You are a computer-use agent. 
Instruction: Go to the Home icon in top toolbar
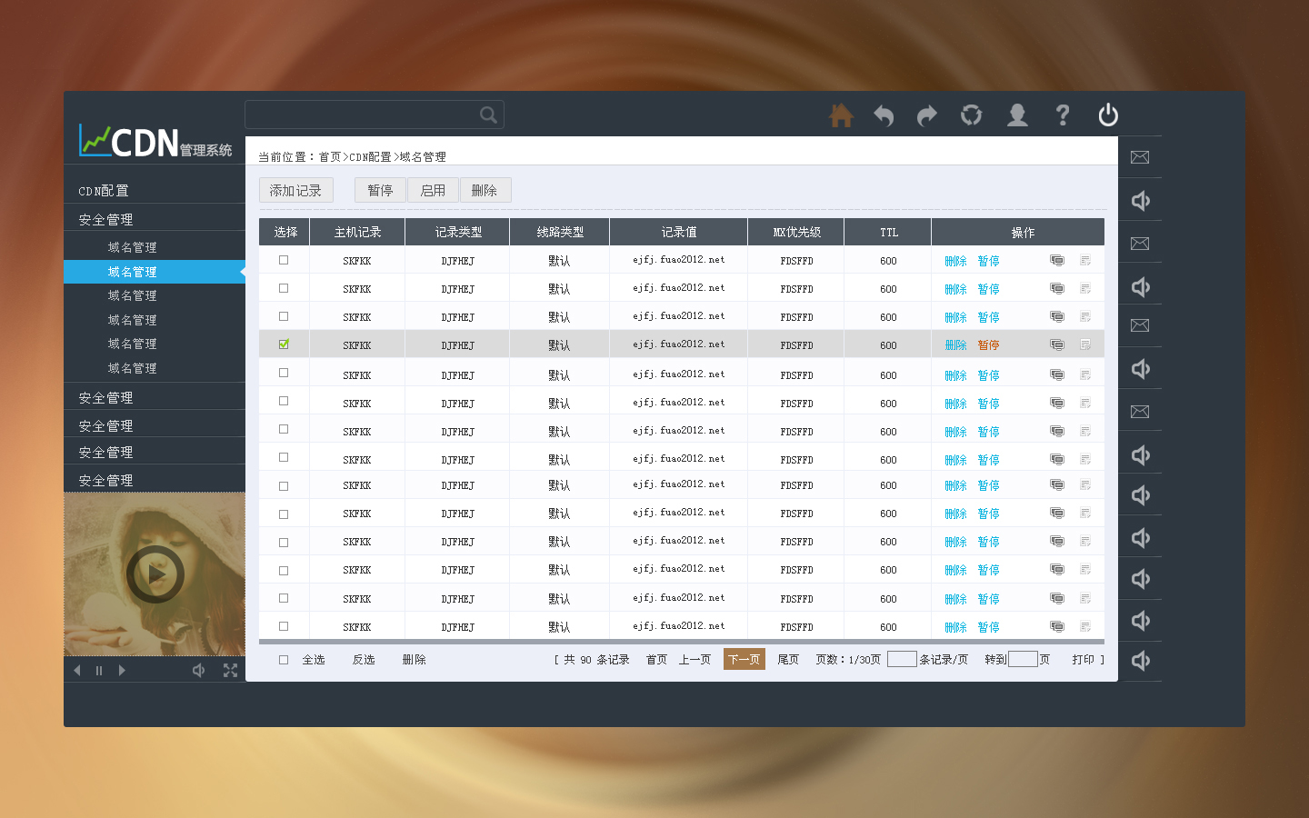[x=841, y=115]
